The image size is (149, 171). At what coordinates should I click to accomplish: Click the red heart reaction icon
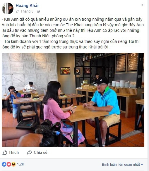9,164
